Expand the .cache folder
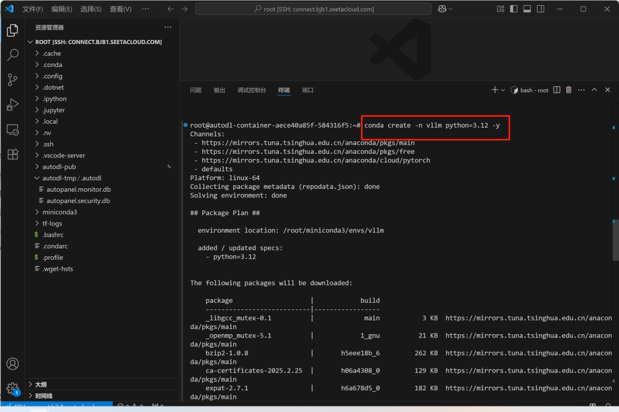Image resolution: width=619 pixels, height=412 pixels. click(103, 53)
